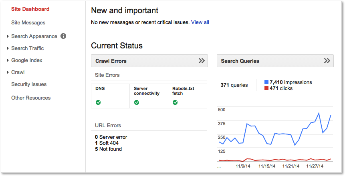345x176 pixels.
Task: Click the Server connectivity green checkmark icon
Action: click(x=137, y=102)
